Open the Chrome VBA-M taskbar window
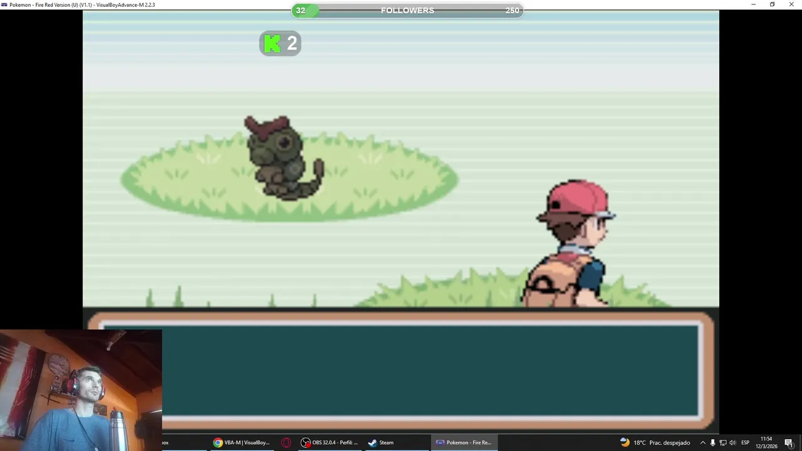This screenshot has height=451, width=802. 242,442
